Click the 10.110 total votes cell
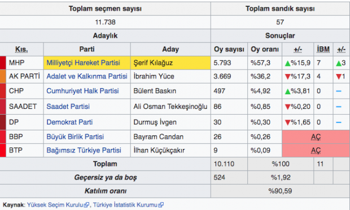 point(229,164)
